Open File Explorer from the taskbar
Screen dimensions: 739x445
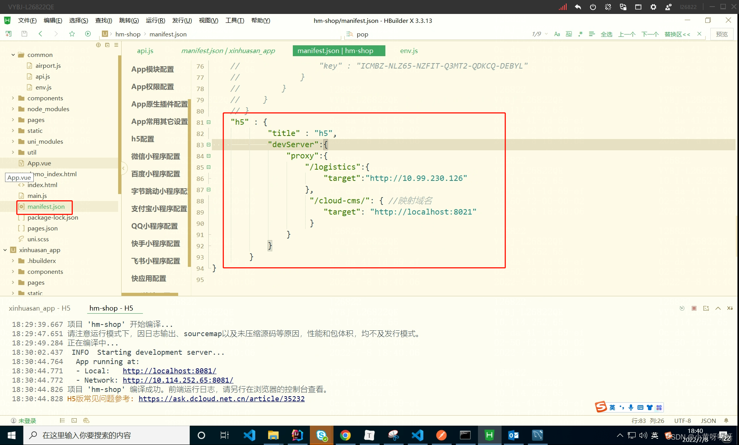point(273,435)
